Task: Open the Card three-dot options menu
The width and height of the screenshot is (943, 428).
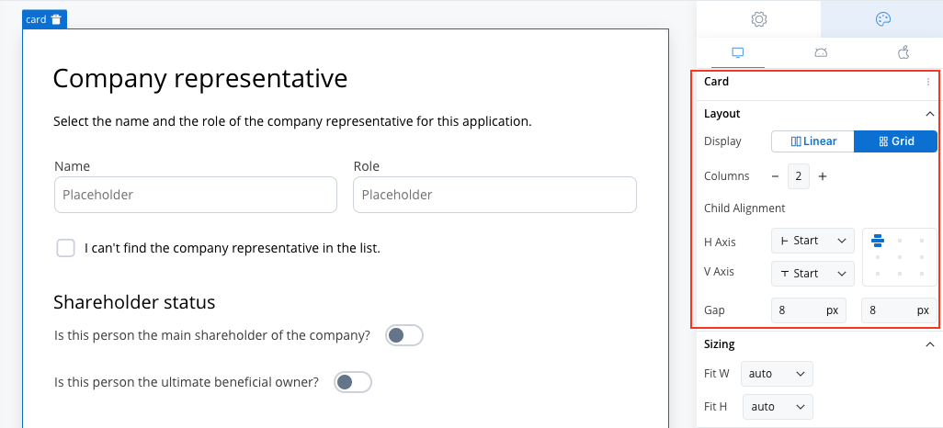Action: (928, 82)
